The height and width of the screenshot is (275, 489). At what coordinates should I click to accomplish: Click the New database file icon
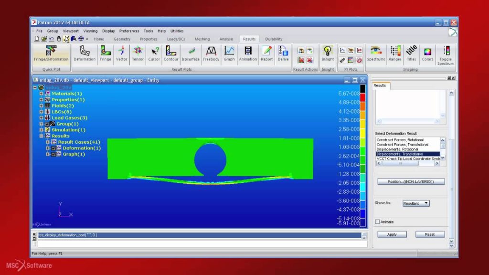click(37, 39)
